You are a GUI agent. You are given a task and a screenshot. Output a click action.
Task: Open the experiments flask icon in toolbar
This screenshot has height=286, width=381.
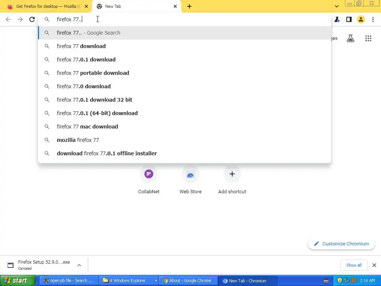click(337, 19)
